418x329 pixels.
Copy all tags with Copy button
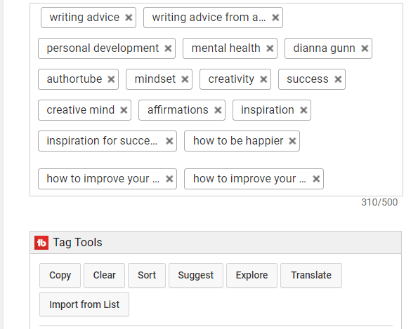pyautogui.click(x=60, y=275)
